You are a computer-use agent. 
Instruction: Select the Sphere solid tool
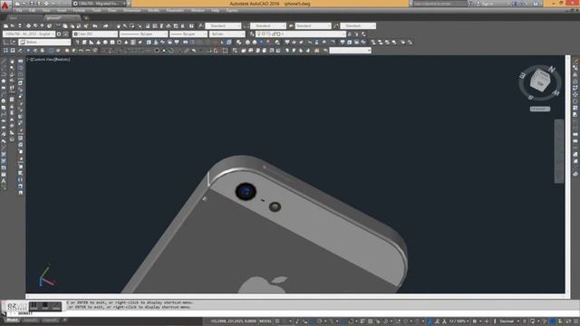click(105, 43)
